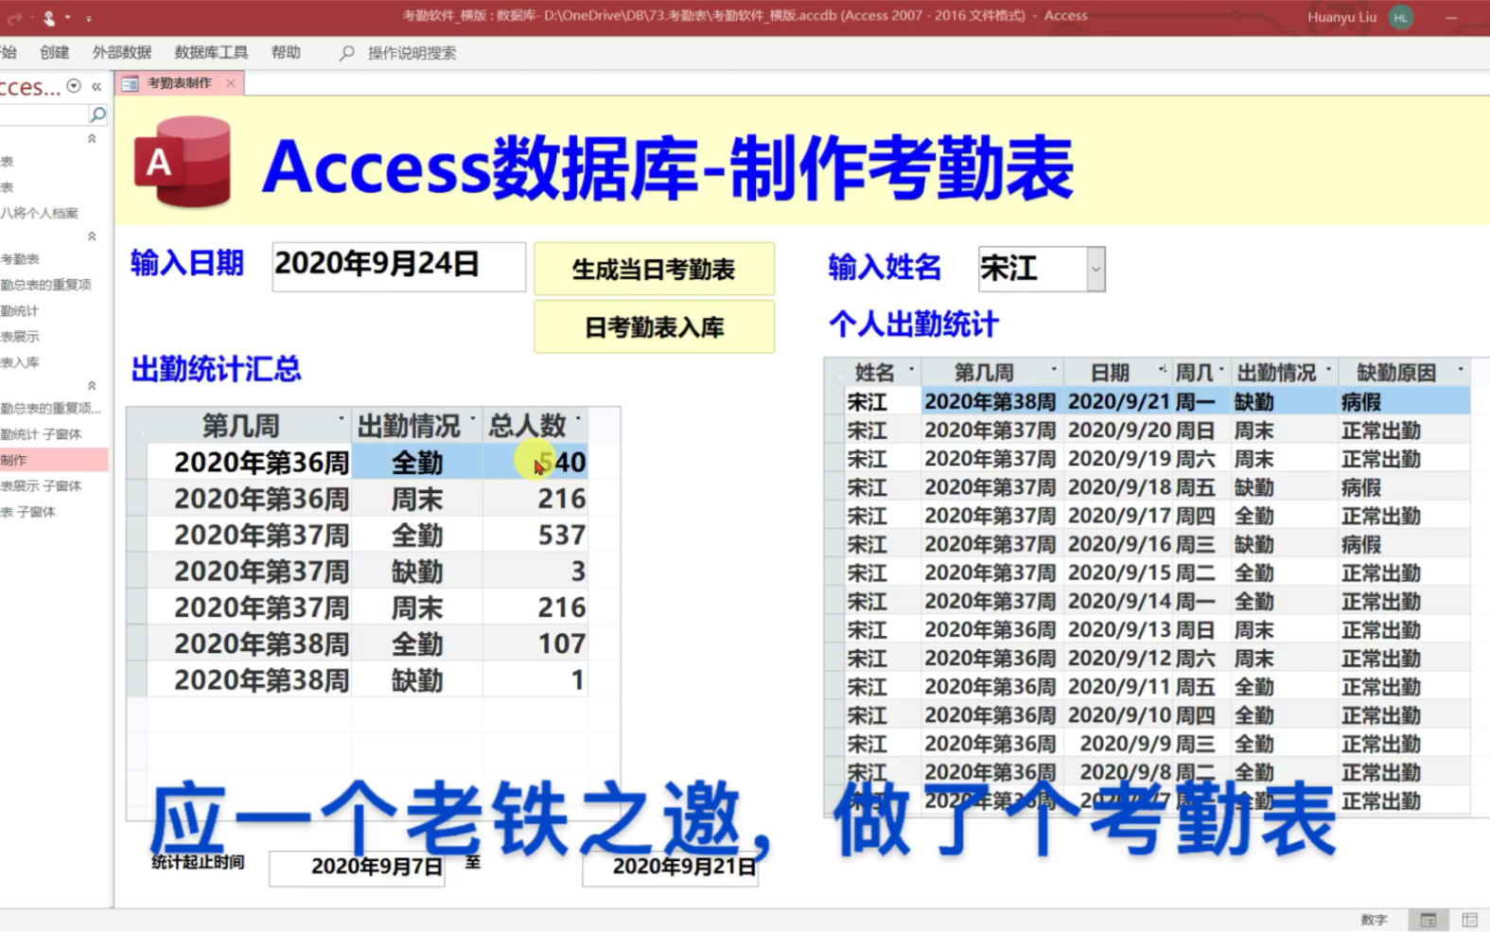Click the form icon on 考勤表制作 tab

[131, 83]
